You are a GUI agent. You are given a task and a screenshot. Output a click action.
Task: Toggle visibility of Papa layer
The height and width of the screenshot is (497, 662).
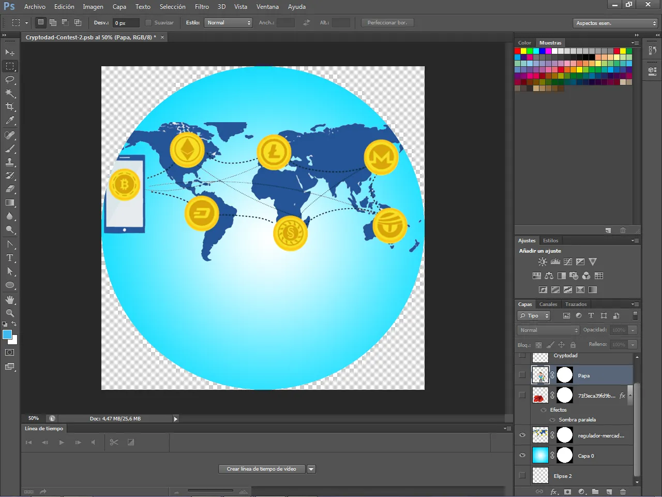(522, 375)
